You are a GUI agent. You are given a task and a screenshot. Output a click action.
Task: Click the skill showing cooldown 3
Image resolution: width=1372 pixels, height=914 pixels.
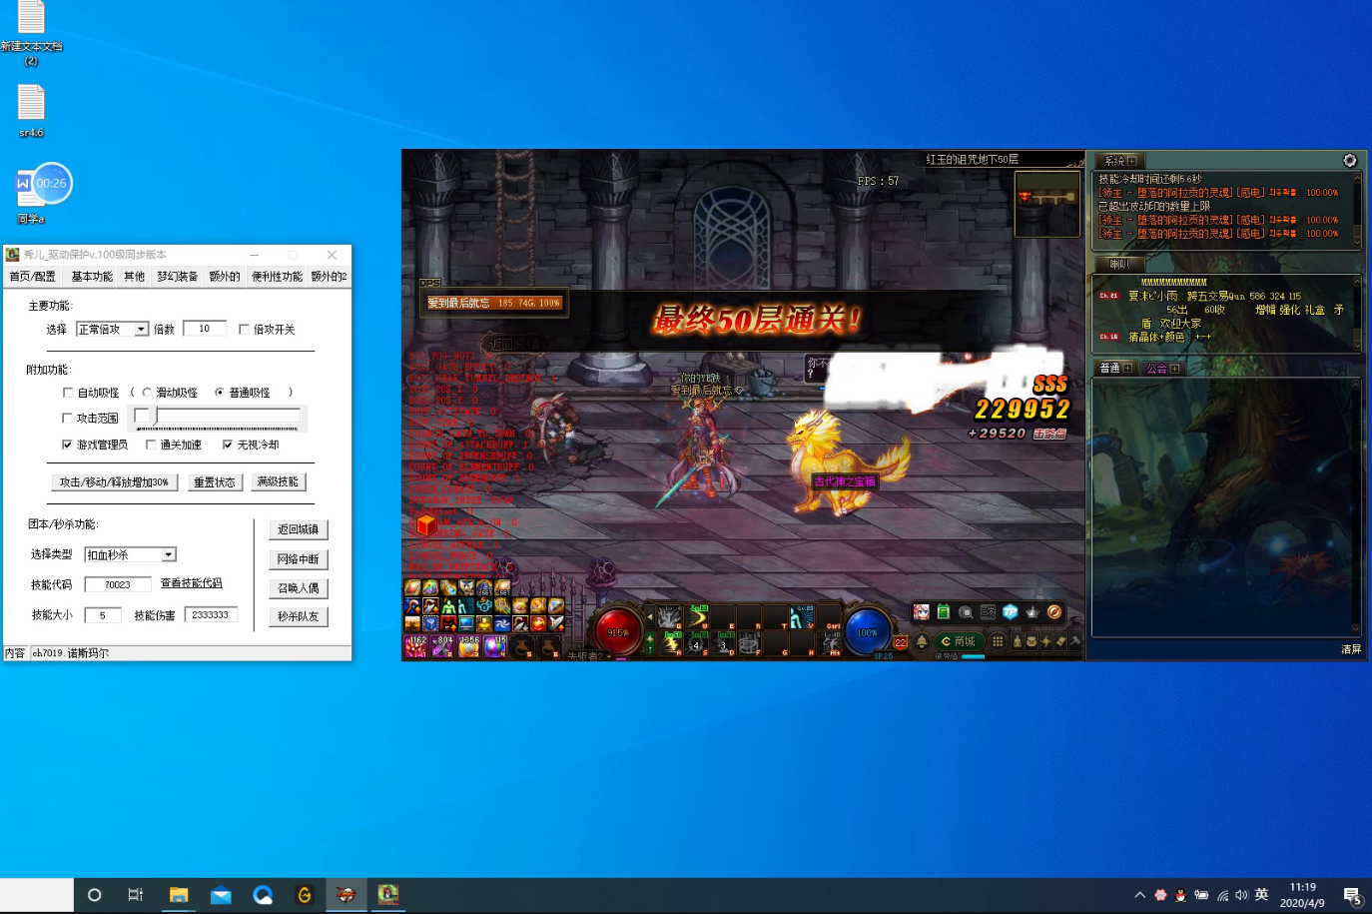(723, 643)
